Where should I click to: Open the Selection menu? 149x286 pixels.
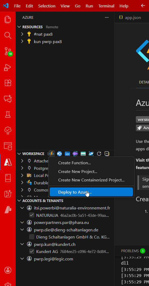(47, 6)
